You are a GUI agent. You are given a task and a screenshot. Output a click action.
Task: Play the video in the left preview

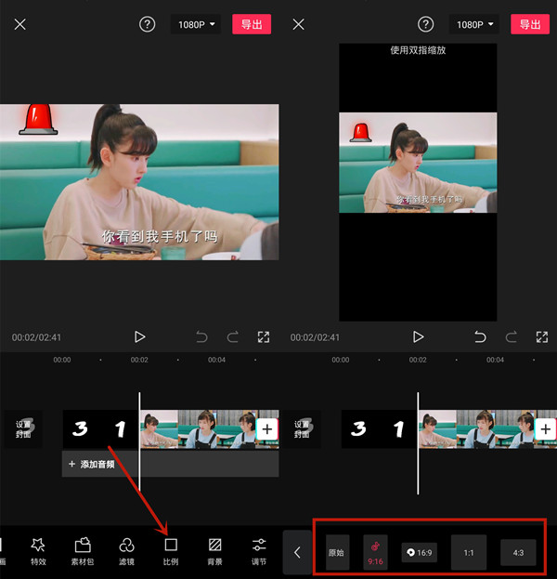(x=139, y=336)
